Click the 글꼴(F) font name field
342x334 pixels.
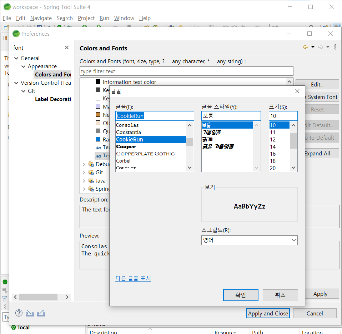click(x=155, y=116)
